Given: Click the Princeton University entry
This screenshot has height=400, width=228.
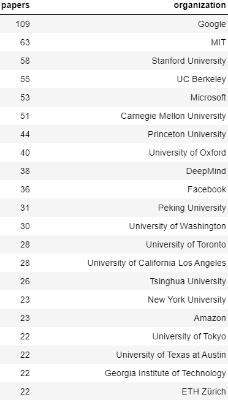Looking at the screenshot, I should pyautogui.click(x=187, y=134).
